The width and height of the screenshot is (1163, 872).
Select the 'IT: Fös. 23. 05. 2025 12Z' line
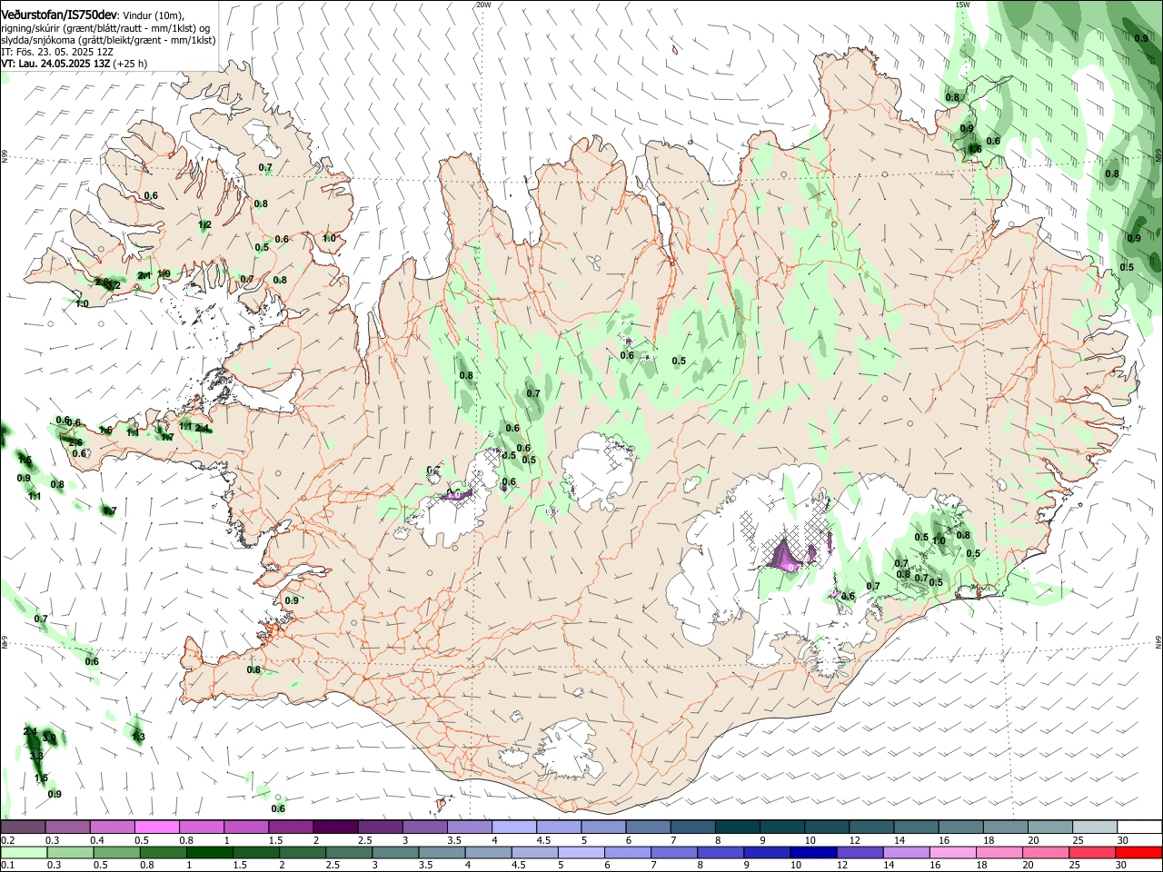pos(57,52)
